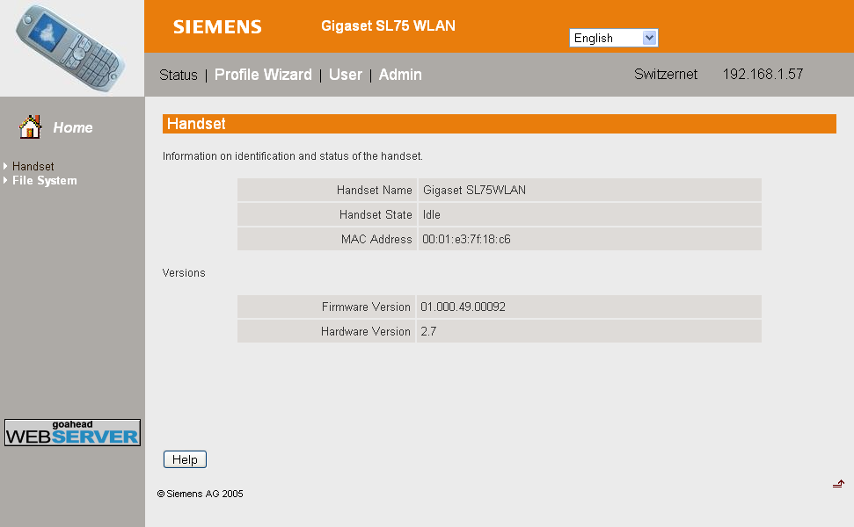Click the Hardware Version label
This screenshot has width=854, height=527.
[366, 331]
